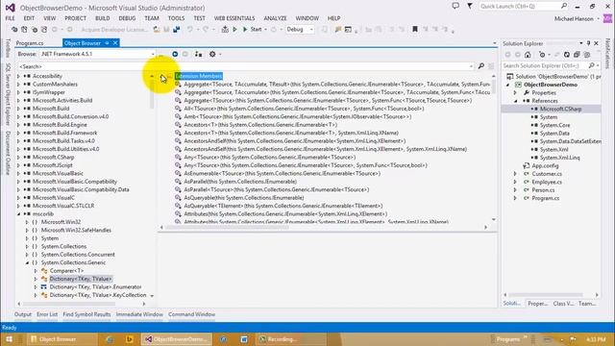Open the Toolbox side panel tab

point(8,49)
